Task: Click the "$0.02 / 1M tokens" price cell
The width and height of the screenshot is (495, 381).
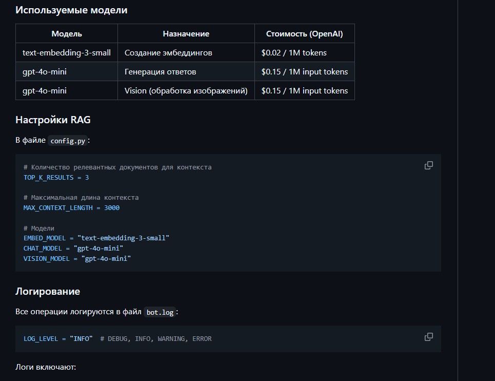Action: pos(294,53)
